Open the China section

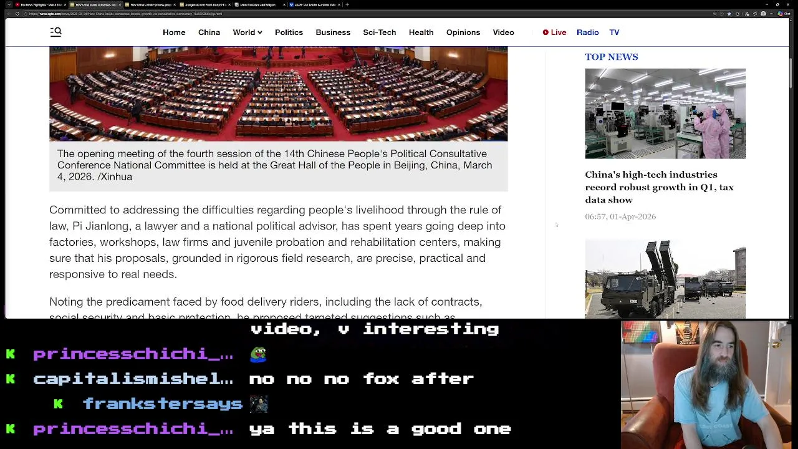209,32
